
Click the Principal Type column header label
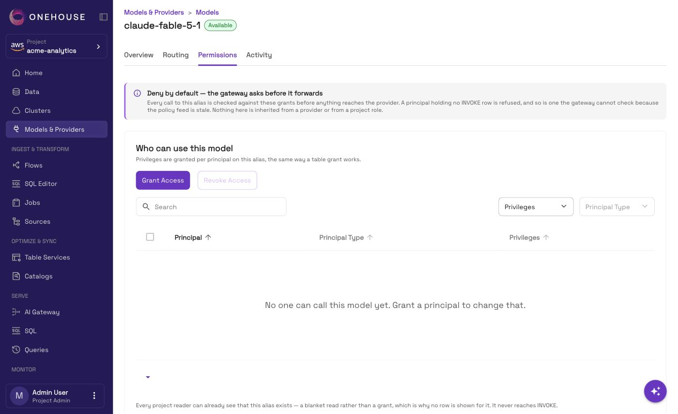click(341, 237)
